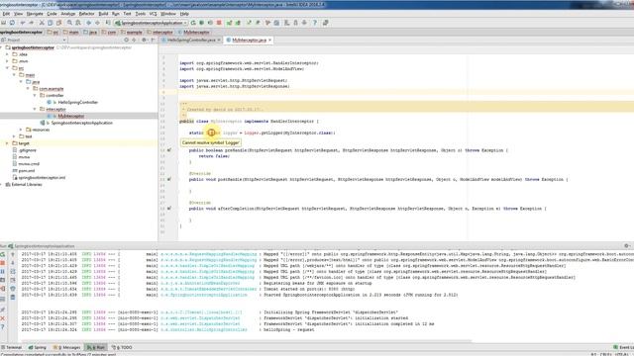Click the Copy icon in toolbar
Viewport: 634px width, 356px height.
(x=51, y=23)
